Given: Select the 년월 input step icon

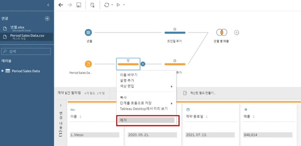Looking at the screenshot, I should [88, 32].
